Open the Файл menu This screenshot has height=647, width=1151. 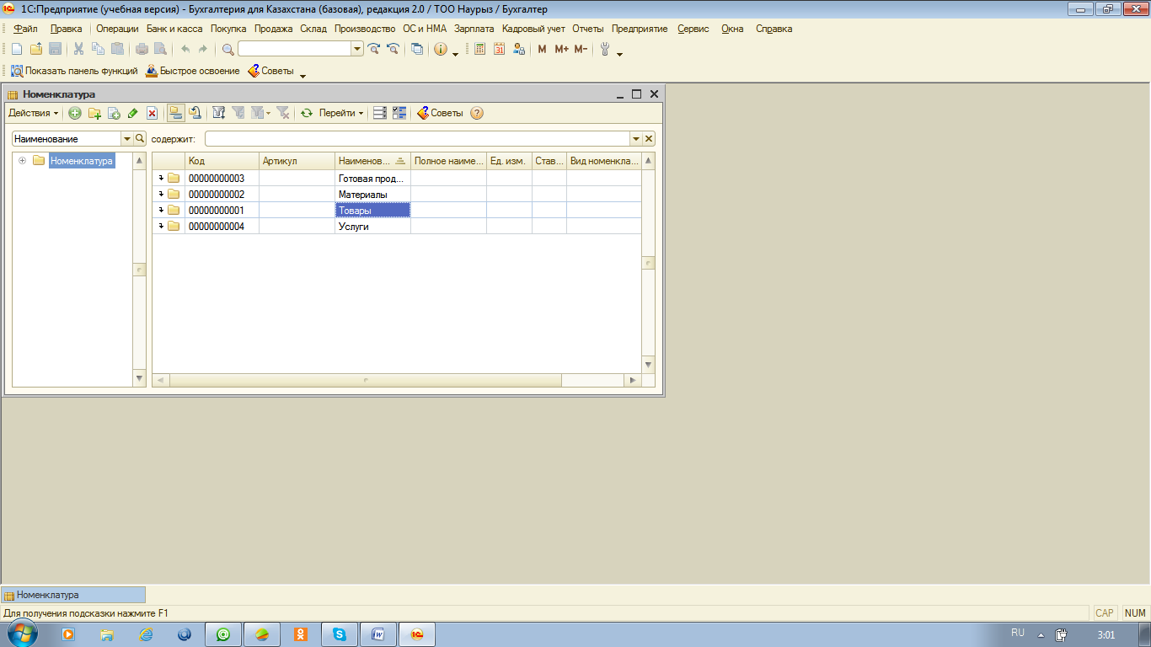(x=25, y=29)
